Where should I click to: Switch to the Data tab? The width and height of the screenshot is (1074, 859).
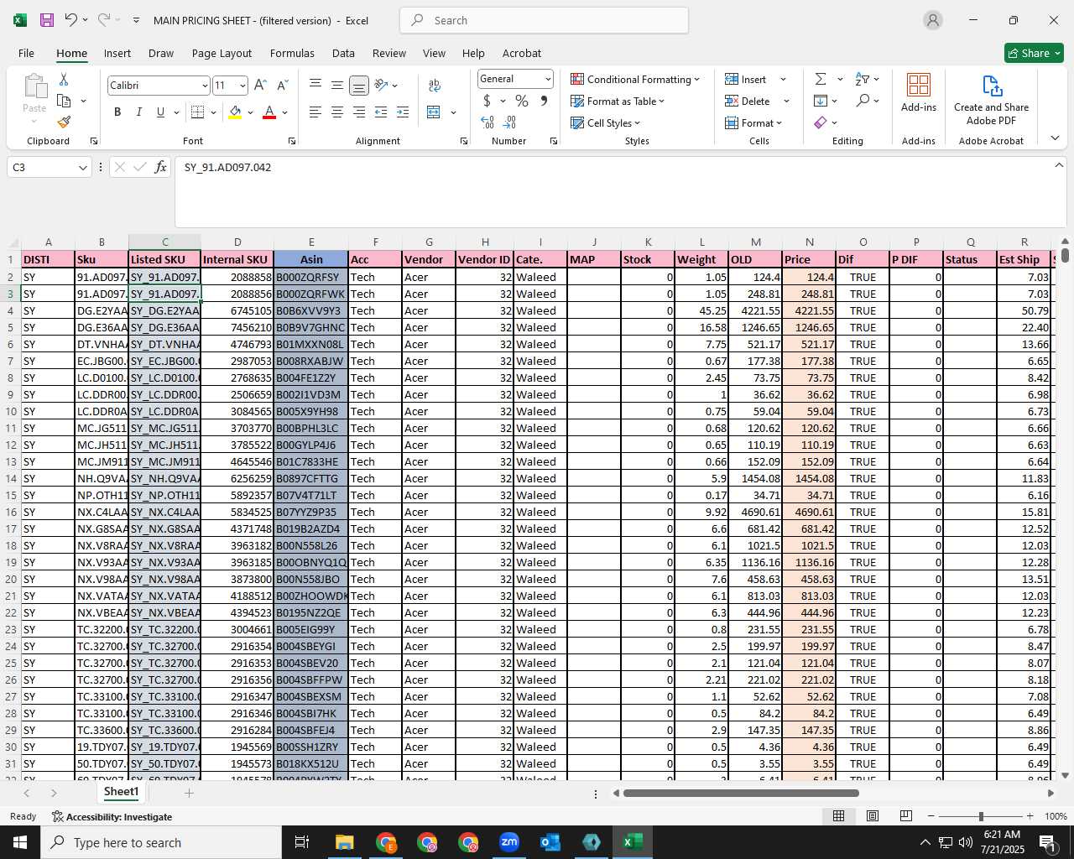[x=343, y=53]
